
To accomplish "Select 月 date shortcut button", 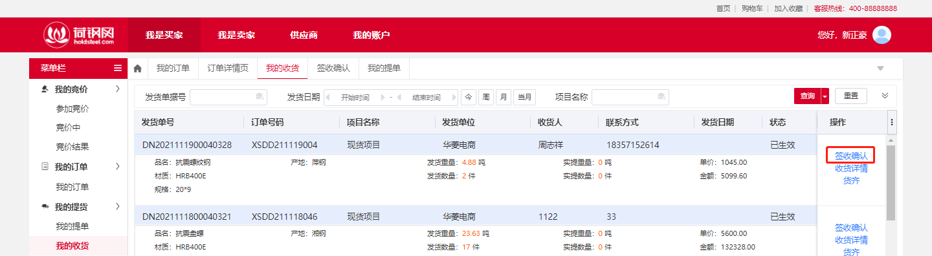I will coord(504,97).
